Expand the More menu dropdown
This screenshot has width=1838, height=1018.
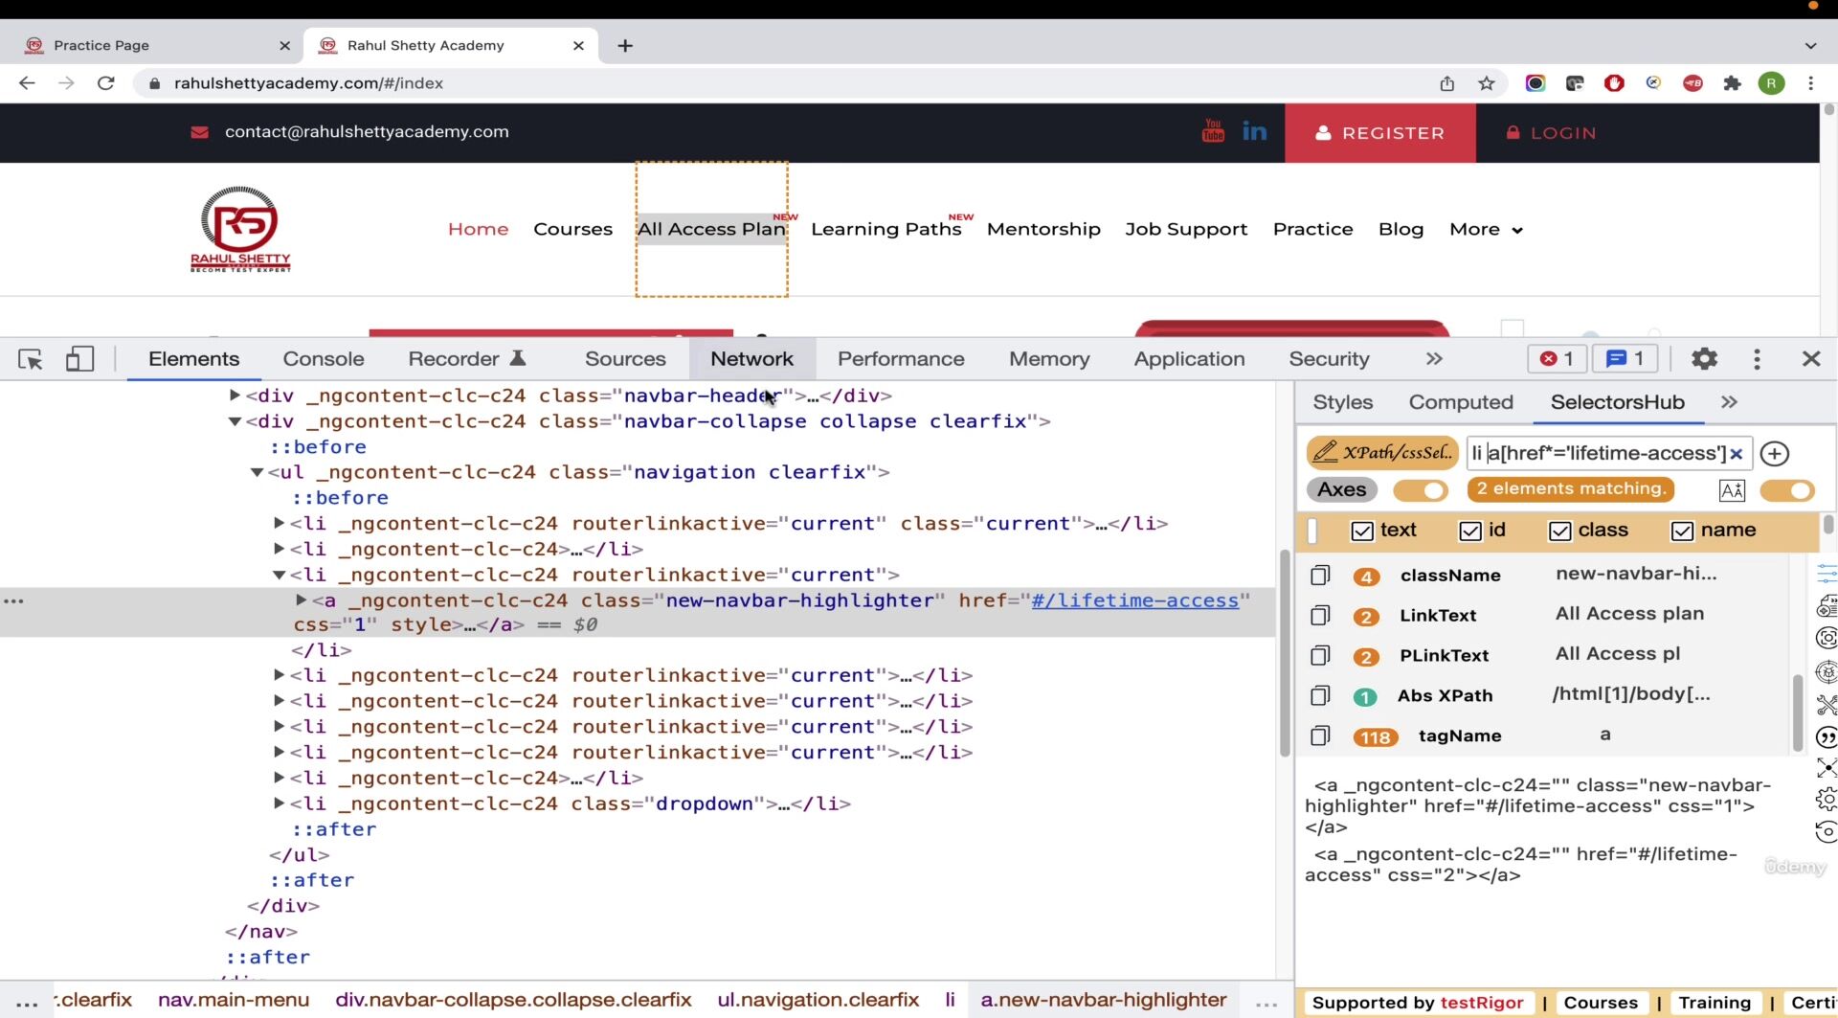point(1486,229)
